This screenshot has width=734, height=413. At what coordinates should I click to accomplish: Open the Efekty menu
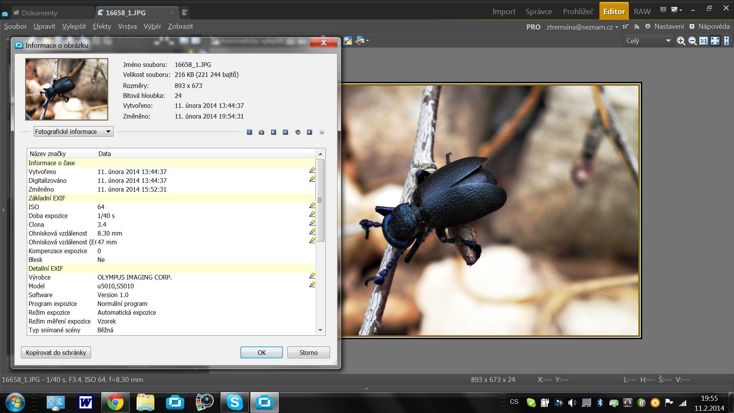coord(102,26)
